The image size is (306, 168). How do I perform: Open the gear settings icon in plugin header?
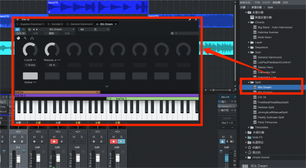[x=172, y=33]
